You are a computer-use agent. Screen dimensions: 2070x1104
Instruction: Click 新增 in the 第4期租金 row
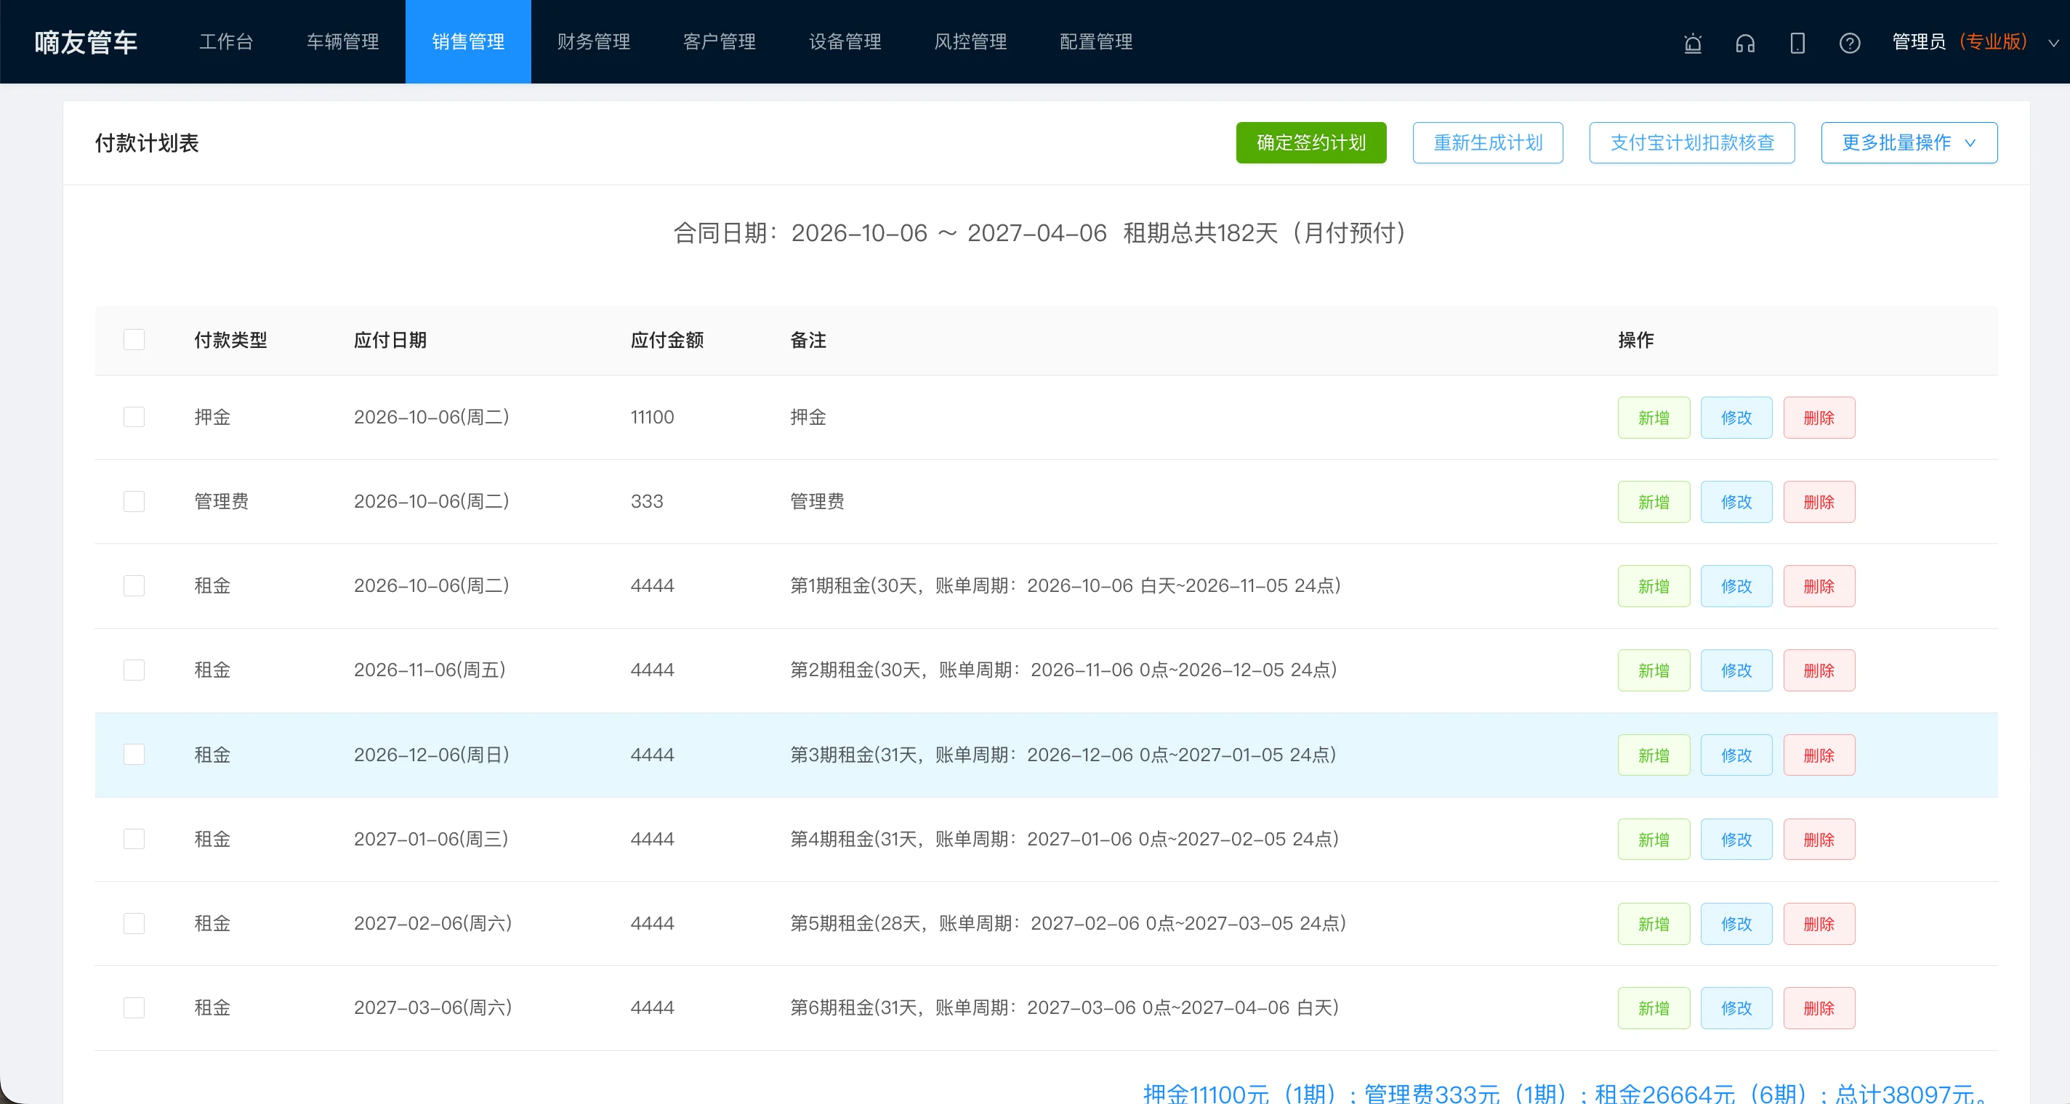pyautogui.click(x=1654, y=840)
